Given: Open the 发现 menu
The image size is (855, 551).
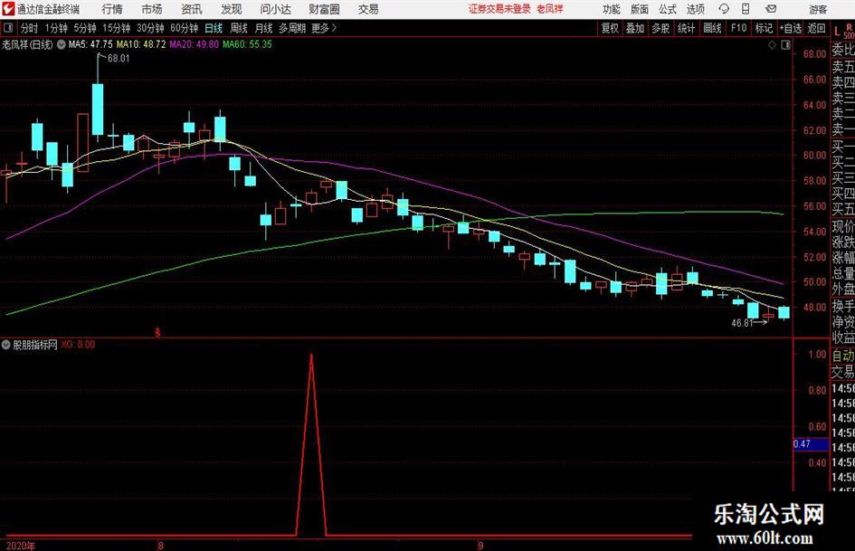Looking at the screenshot, I should coord(232,9).
